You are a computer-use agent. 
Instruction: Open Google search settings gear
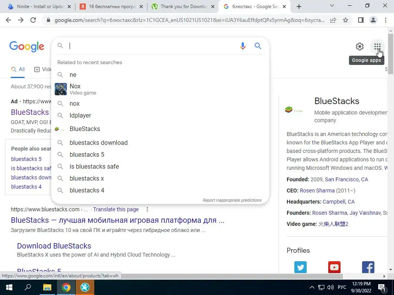(360, 46)
